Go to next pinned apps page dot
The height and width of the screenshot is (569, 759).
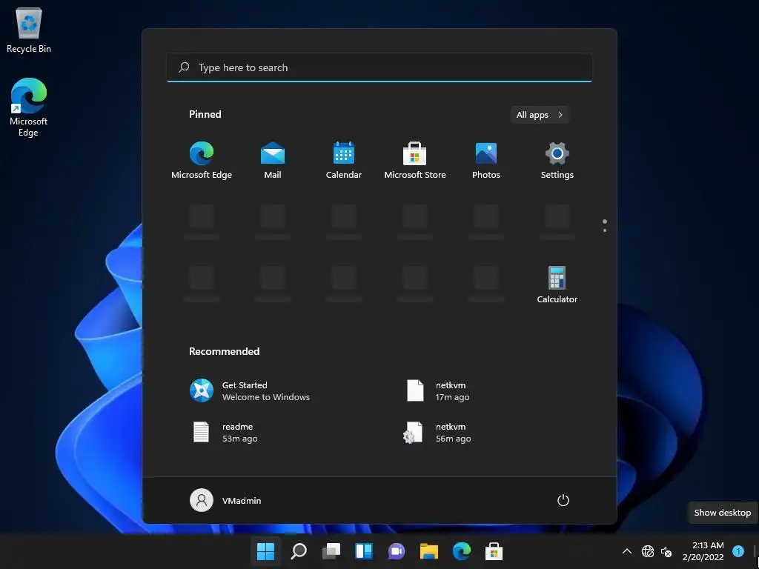605,230
